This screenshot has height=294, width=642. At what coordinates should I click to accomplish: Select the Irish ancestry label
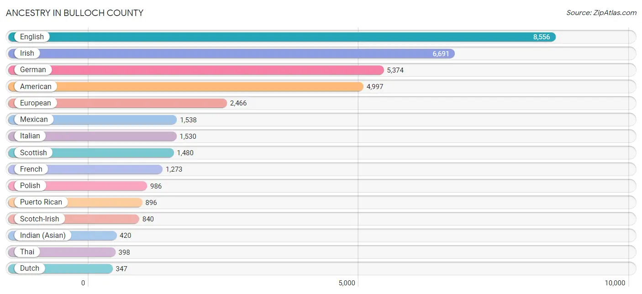(x=27, y=53)
